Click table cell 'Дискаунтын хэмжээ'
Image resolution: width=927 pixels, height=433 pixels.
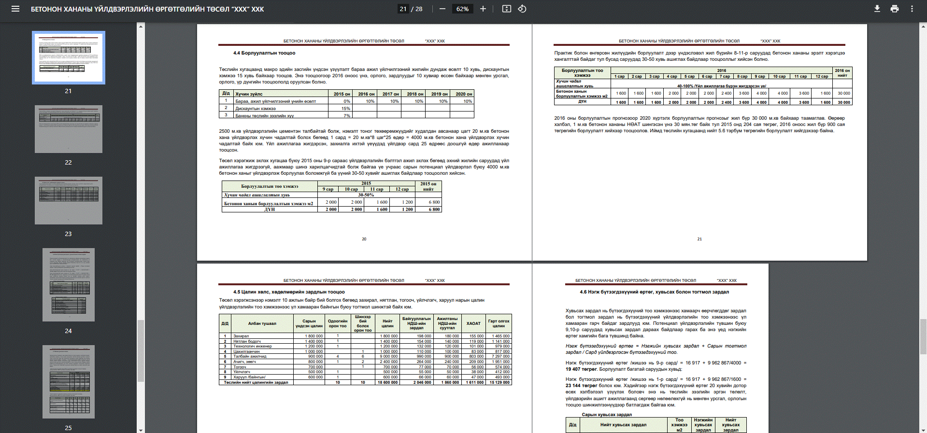[281, 109]
